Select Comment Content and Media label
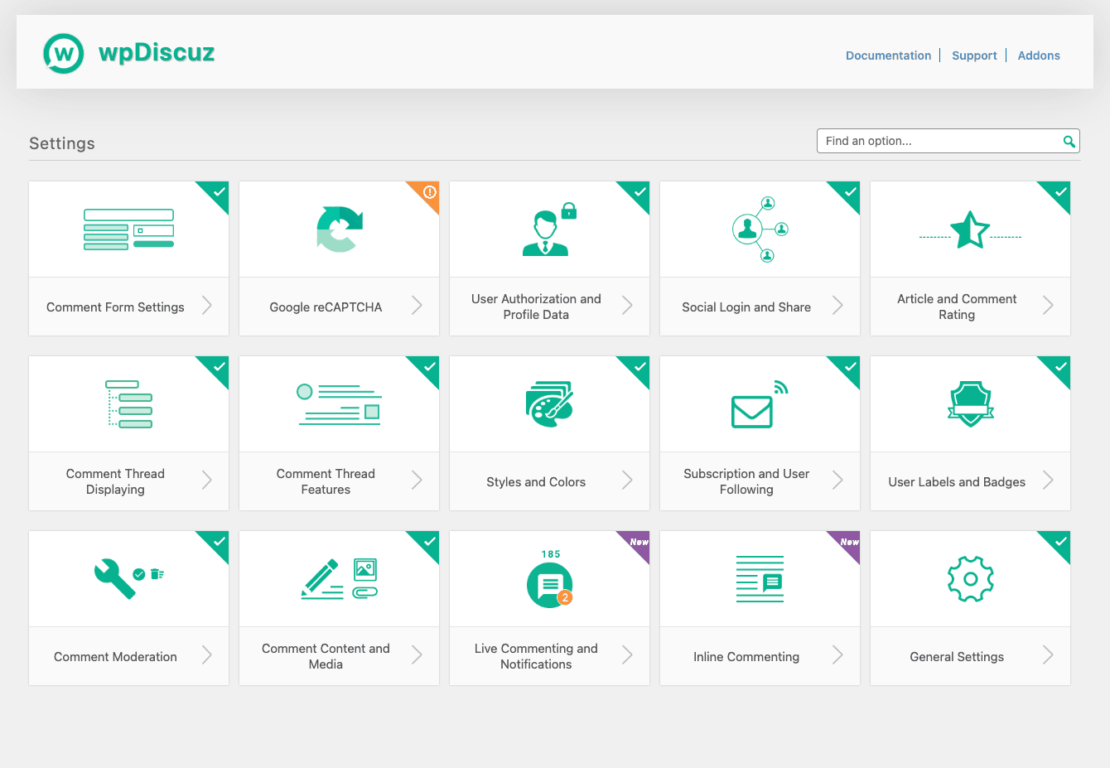Image resolution: width=1110 pixels, height=768 pixels. pos(326,656)
